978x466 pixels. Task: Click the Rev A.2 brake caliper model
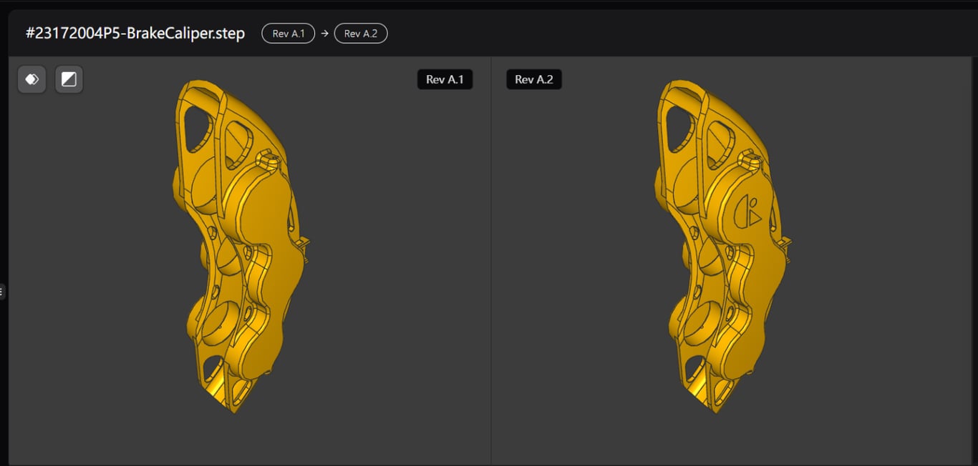[x=722, y=247]
